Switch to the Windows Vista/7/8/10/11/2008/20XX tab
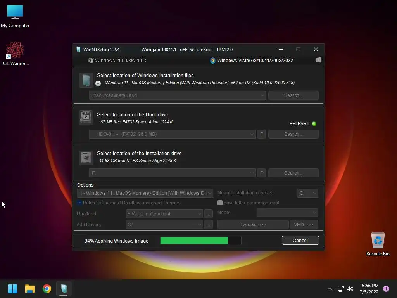This screenshot has height=298, width=397. [x=252, y=60]
